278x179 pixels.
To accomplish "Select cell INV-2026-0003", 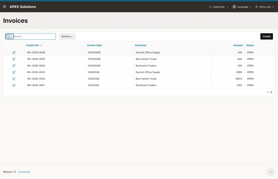I will (36, 72).
